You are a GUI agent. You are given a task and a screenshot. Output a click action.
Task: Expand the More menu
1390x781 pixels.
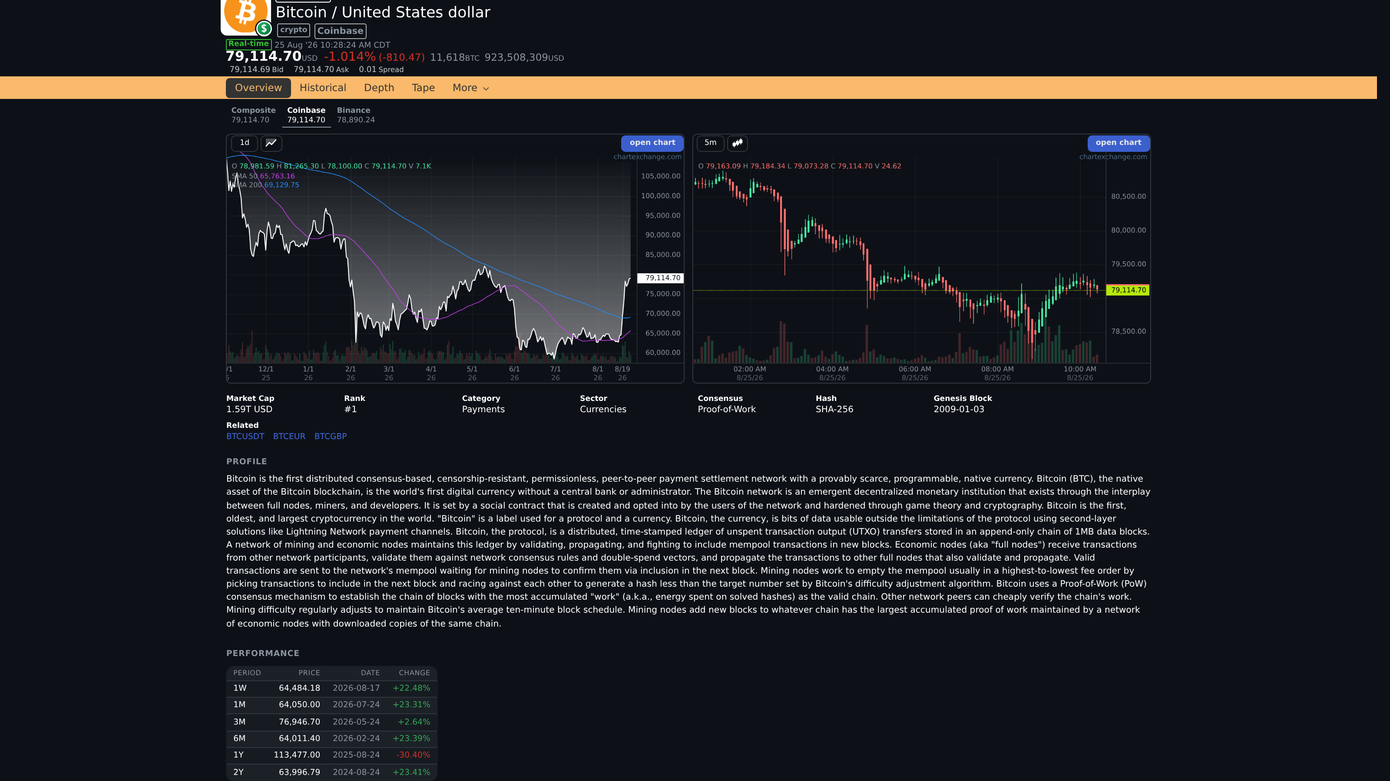[470, 88]
